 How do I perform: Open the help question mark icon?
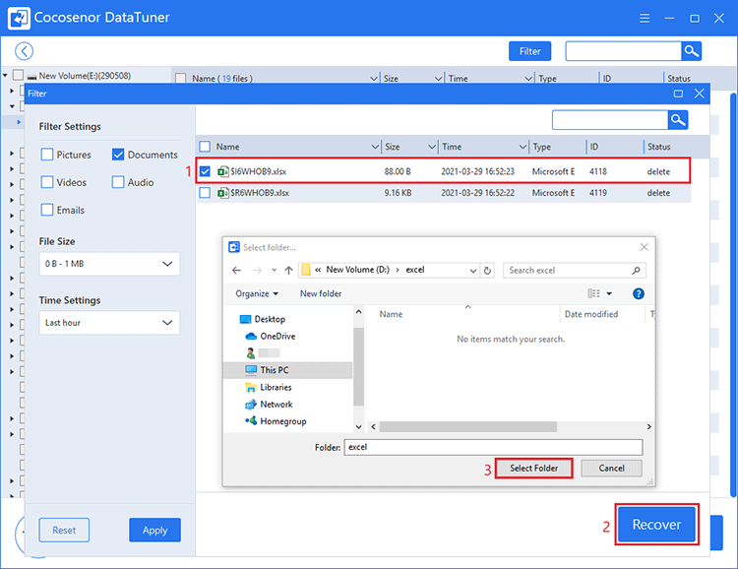click(x=639, y=294)
